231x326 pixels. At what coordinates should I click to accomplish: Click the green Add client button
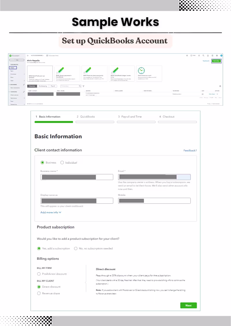(217, 61)
